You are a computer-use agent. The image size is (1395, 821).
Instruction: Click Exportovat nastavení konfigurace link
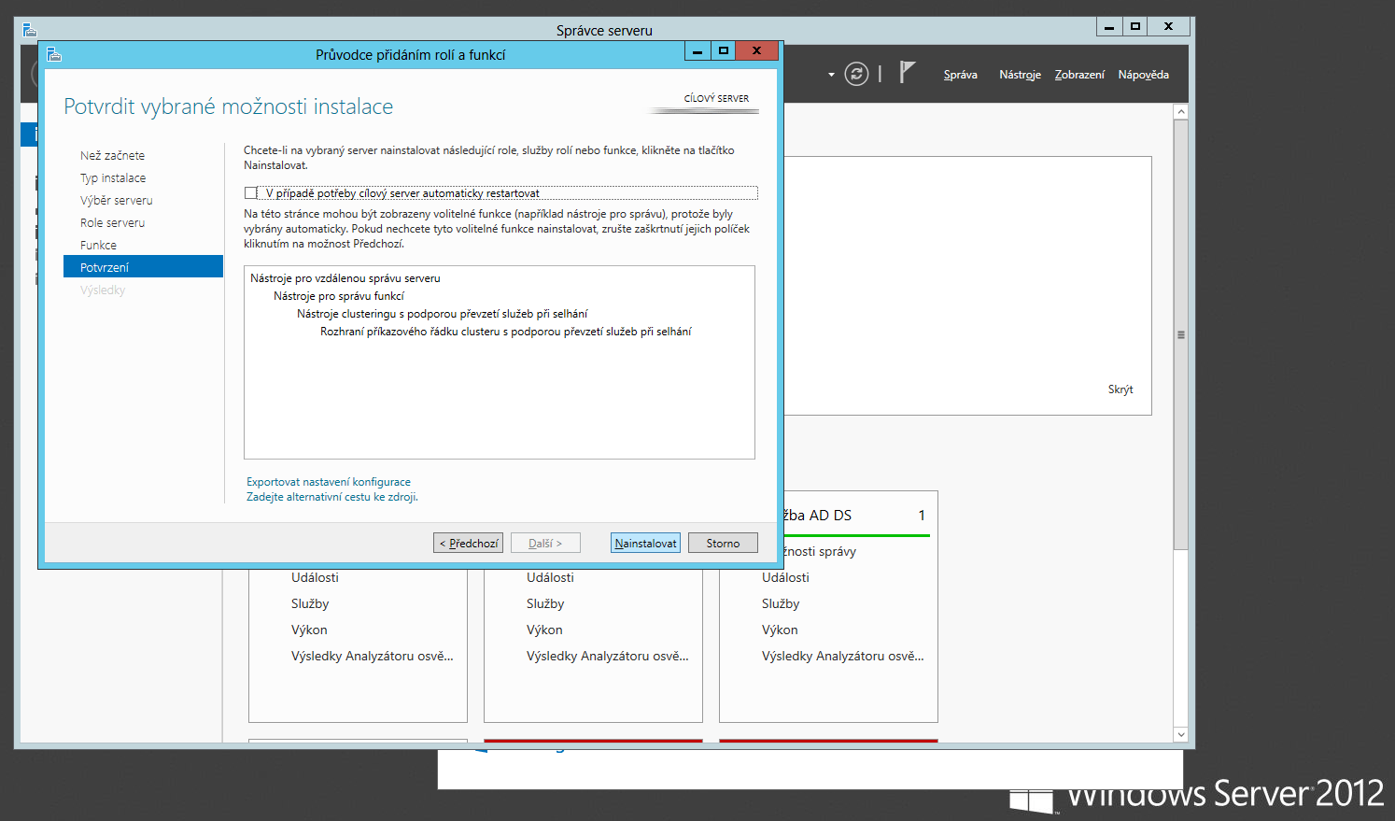point(329,482)
